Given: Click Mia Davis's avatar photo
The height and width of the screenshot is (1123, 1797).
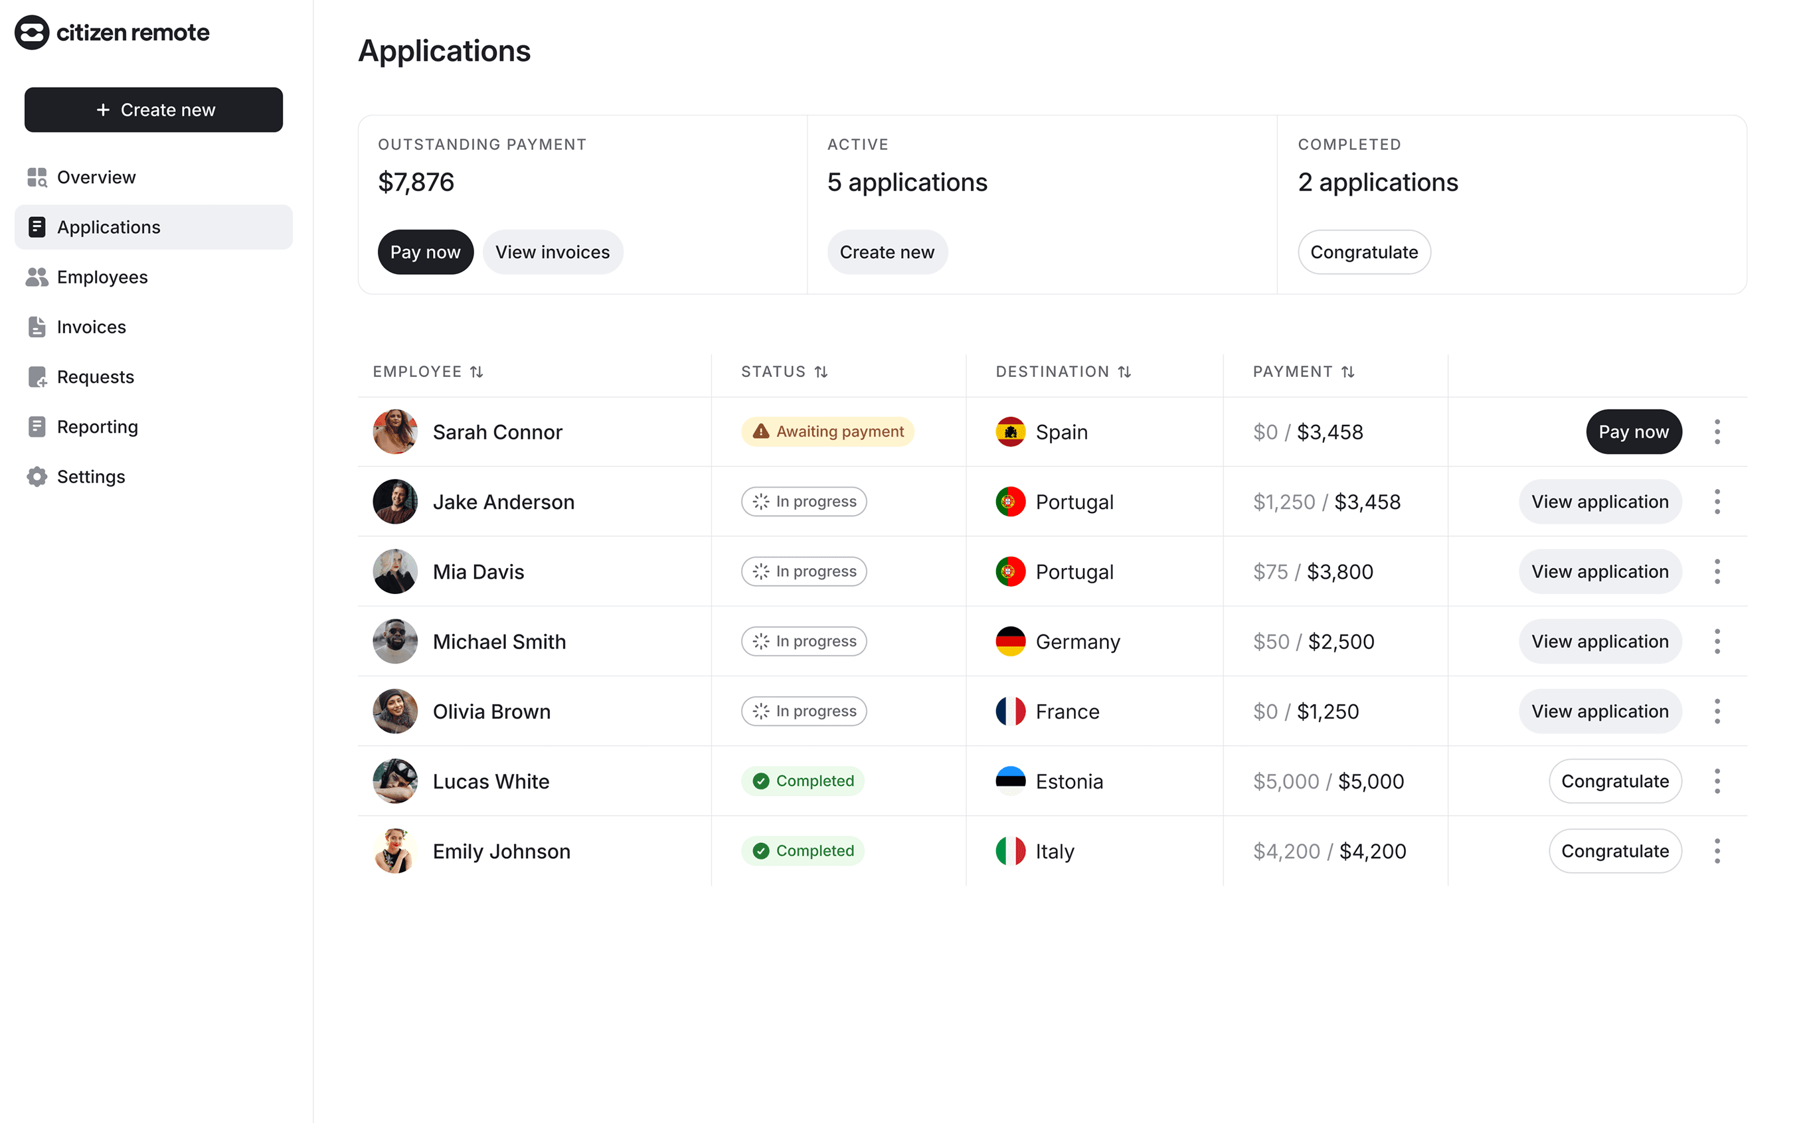Looking at the screenshot, I should [394, 571].
